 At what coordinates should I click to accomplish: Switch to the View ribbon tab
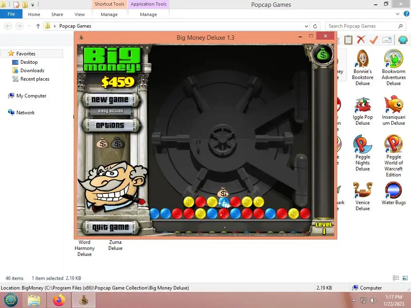(79, 14)
